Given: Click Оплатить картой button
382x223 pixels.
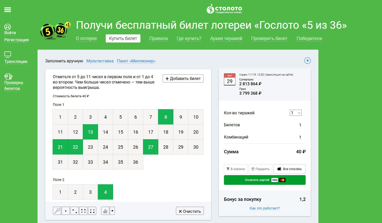Looking at the screenshot, I should (265, 180).
